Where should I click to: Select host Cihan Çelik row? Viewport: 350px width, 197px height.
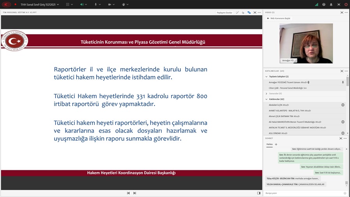pyautogui.click(x=304, y=88)
